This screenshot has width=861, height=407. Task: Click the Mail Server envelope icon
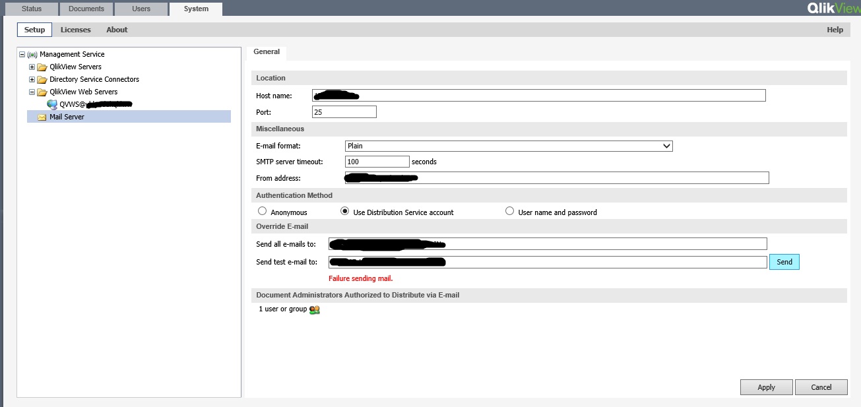tap(42, 117)
